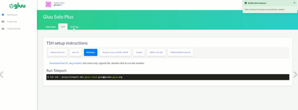Image resolution: width=298 pixels, height=110 pixels.
Task: Click the Gluu logo in sidebar
Action: [17, 6]
